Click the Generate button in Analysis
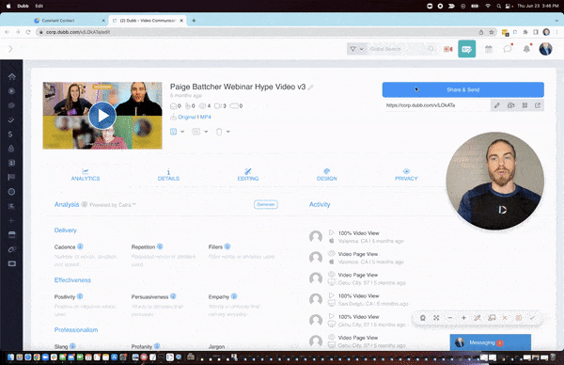 click(x=266, y=204)
